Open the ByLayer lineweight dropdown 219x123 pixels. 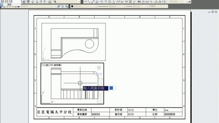click(x=145, y=6)
